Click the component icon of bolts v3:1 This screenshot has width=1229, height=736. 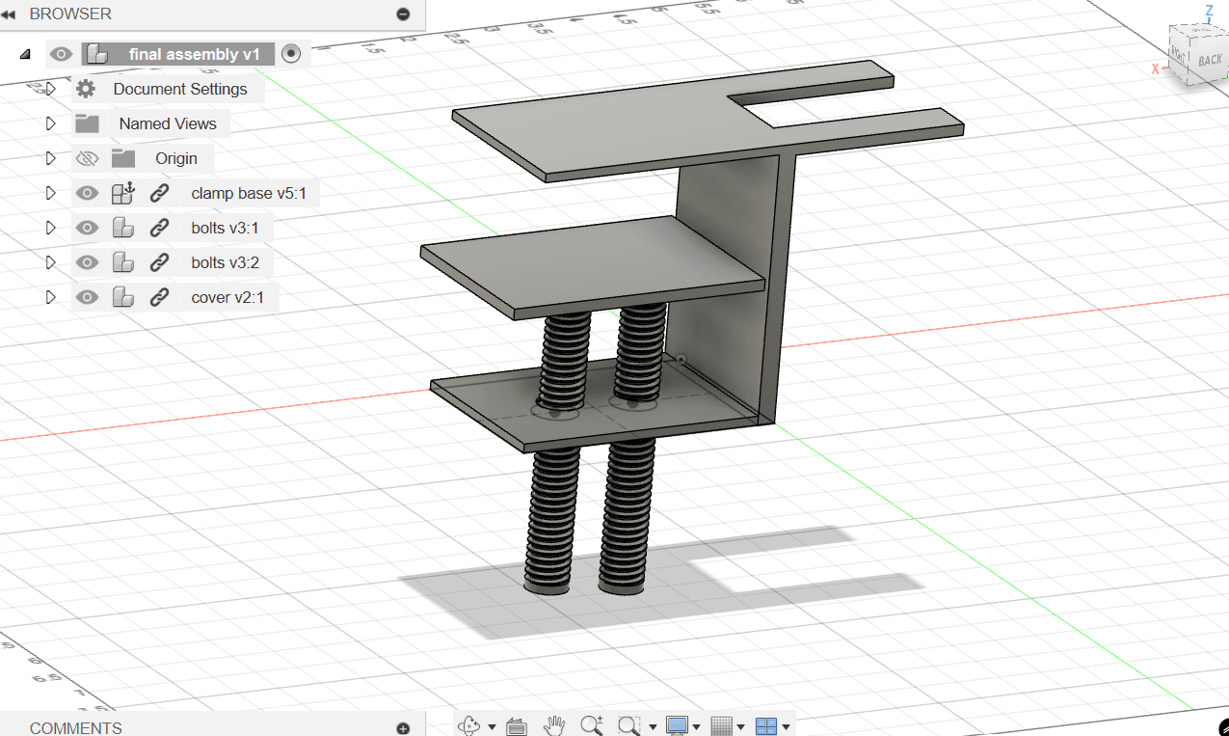point(122,229)
